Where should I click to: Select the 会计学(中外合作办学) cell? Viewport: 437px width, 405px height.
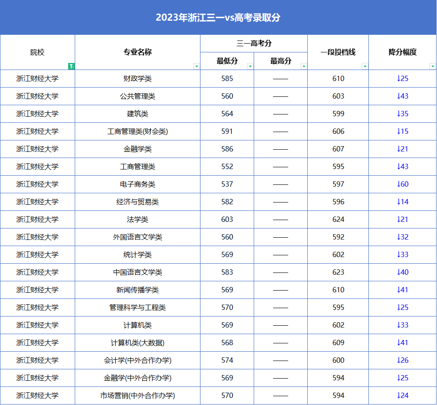coord(138,360)
